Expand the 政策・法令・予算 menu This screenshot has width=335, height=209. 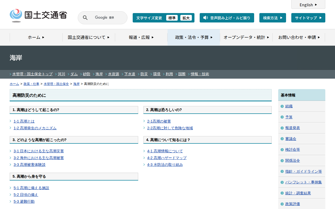[x=194, y=37]
